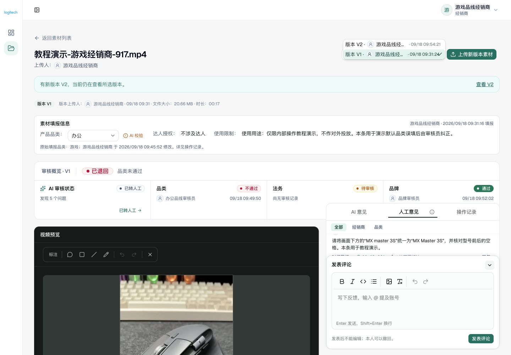Select the comment bubble annotation tool

click(x=70, y=255)
